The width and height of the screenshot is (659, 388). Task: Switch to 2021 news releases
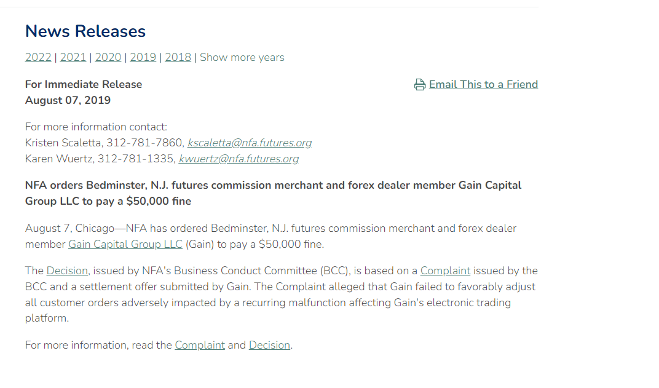pyautogui.click(x=73, y=57)
